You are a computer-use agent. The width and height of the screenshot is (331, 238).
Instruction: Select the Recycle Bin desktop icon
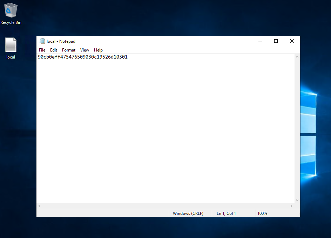(x=11, y=14)
